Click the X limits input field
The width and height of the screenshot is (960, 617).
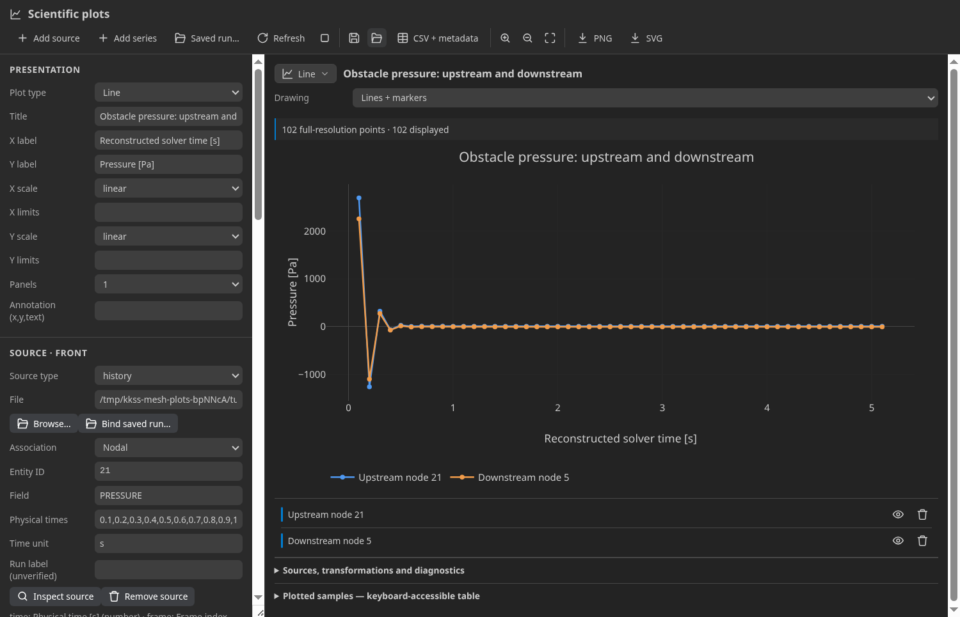tap(168, 212)
